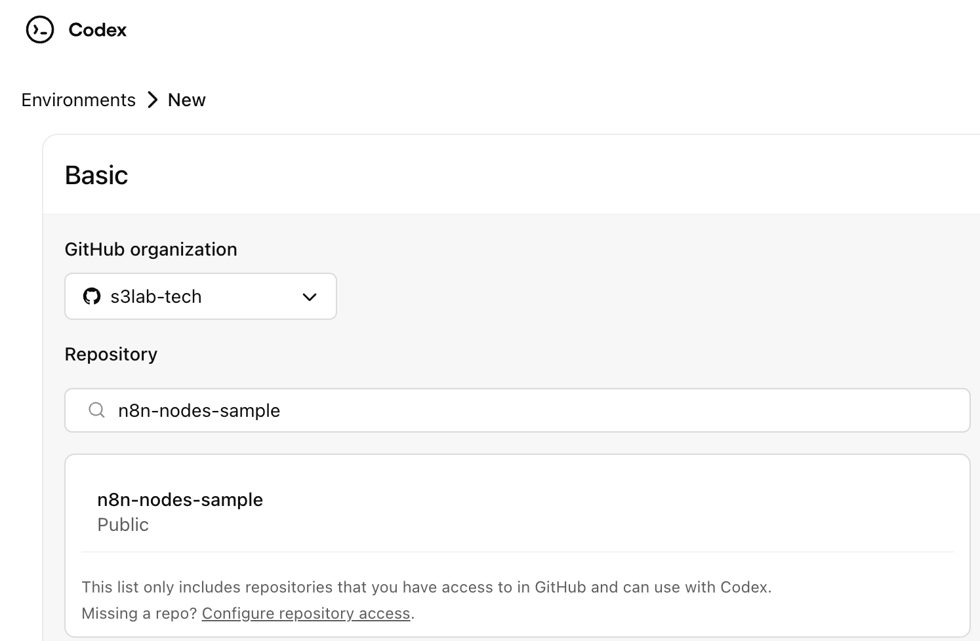980x641 pixels.
Task: Open the s3lab-tech organization dropdown
Action: pos(200,296)
